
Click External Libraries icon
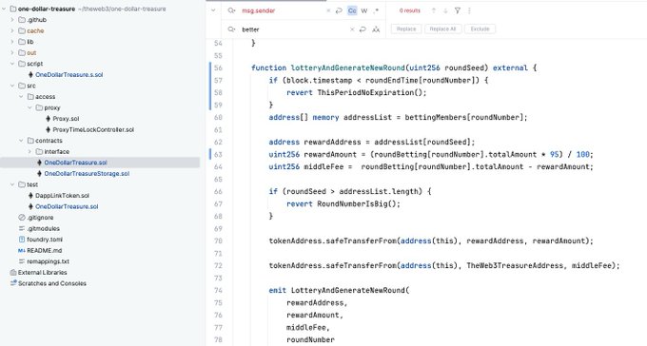pos(13,272)
